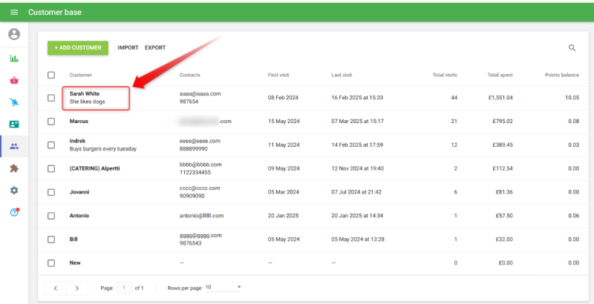
Task: Expand the Rows per page dropdown
Action: pyautogui.click(x=223, y=287)
